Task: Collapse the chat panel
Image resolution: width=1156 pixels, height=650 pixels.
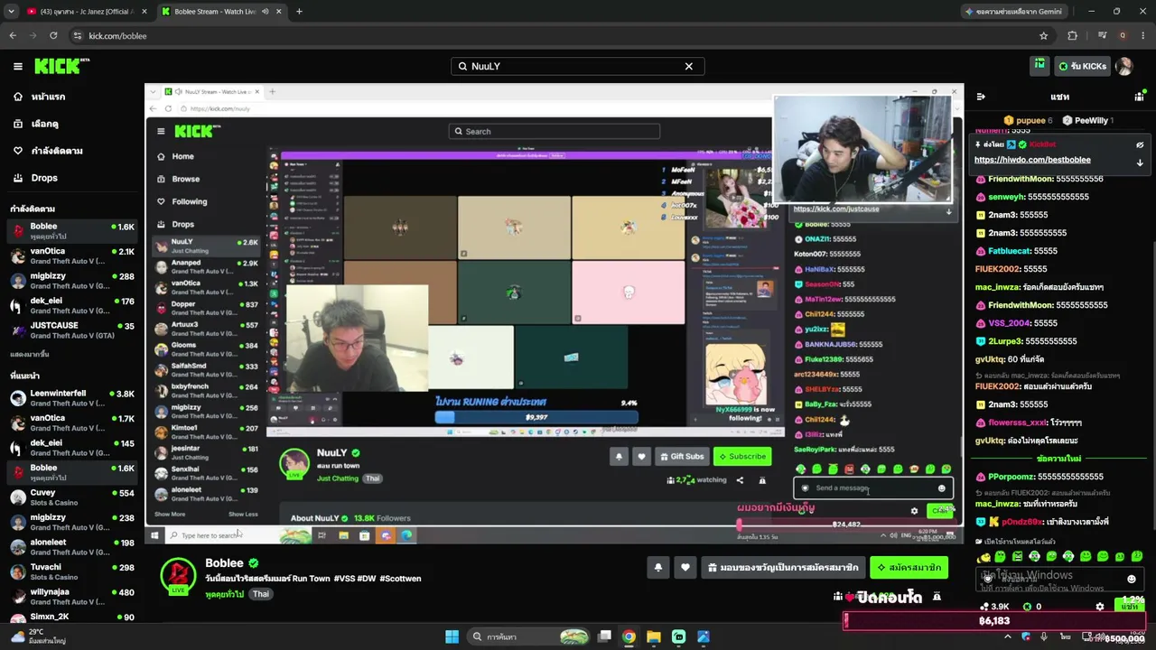Action: (x=981, y=97)
